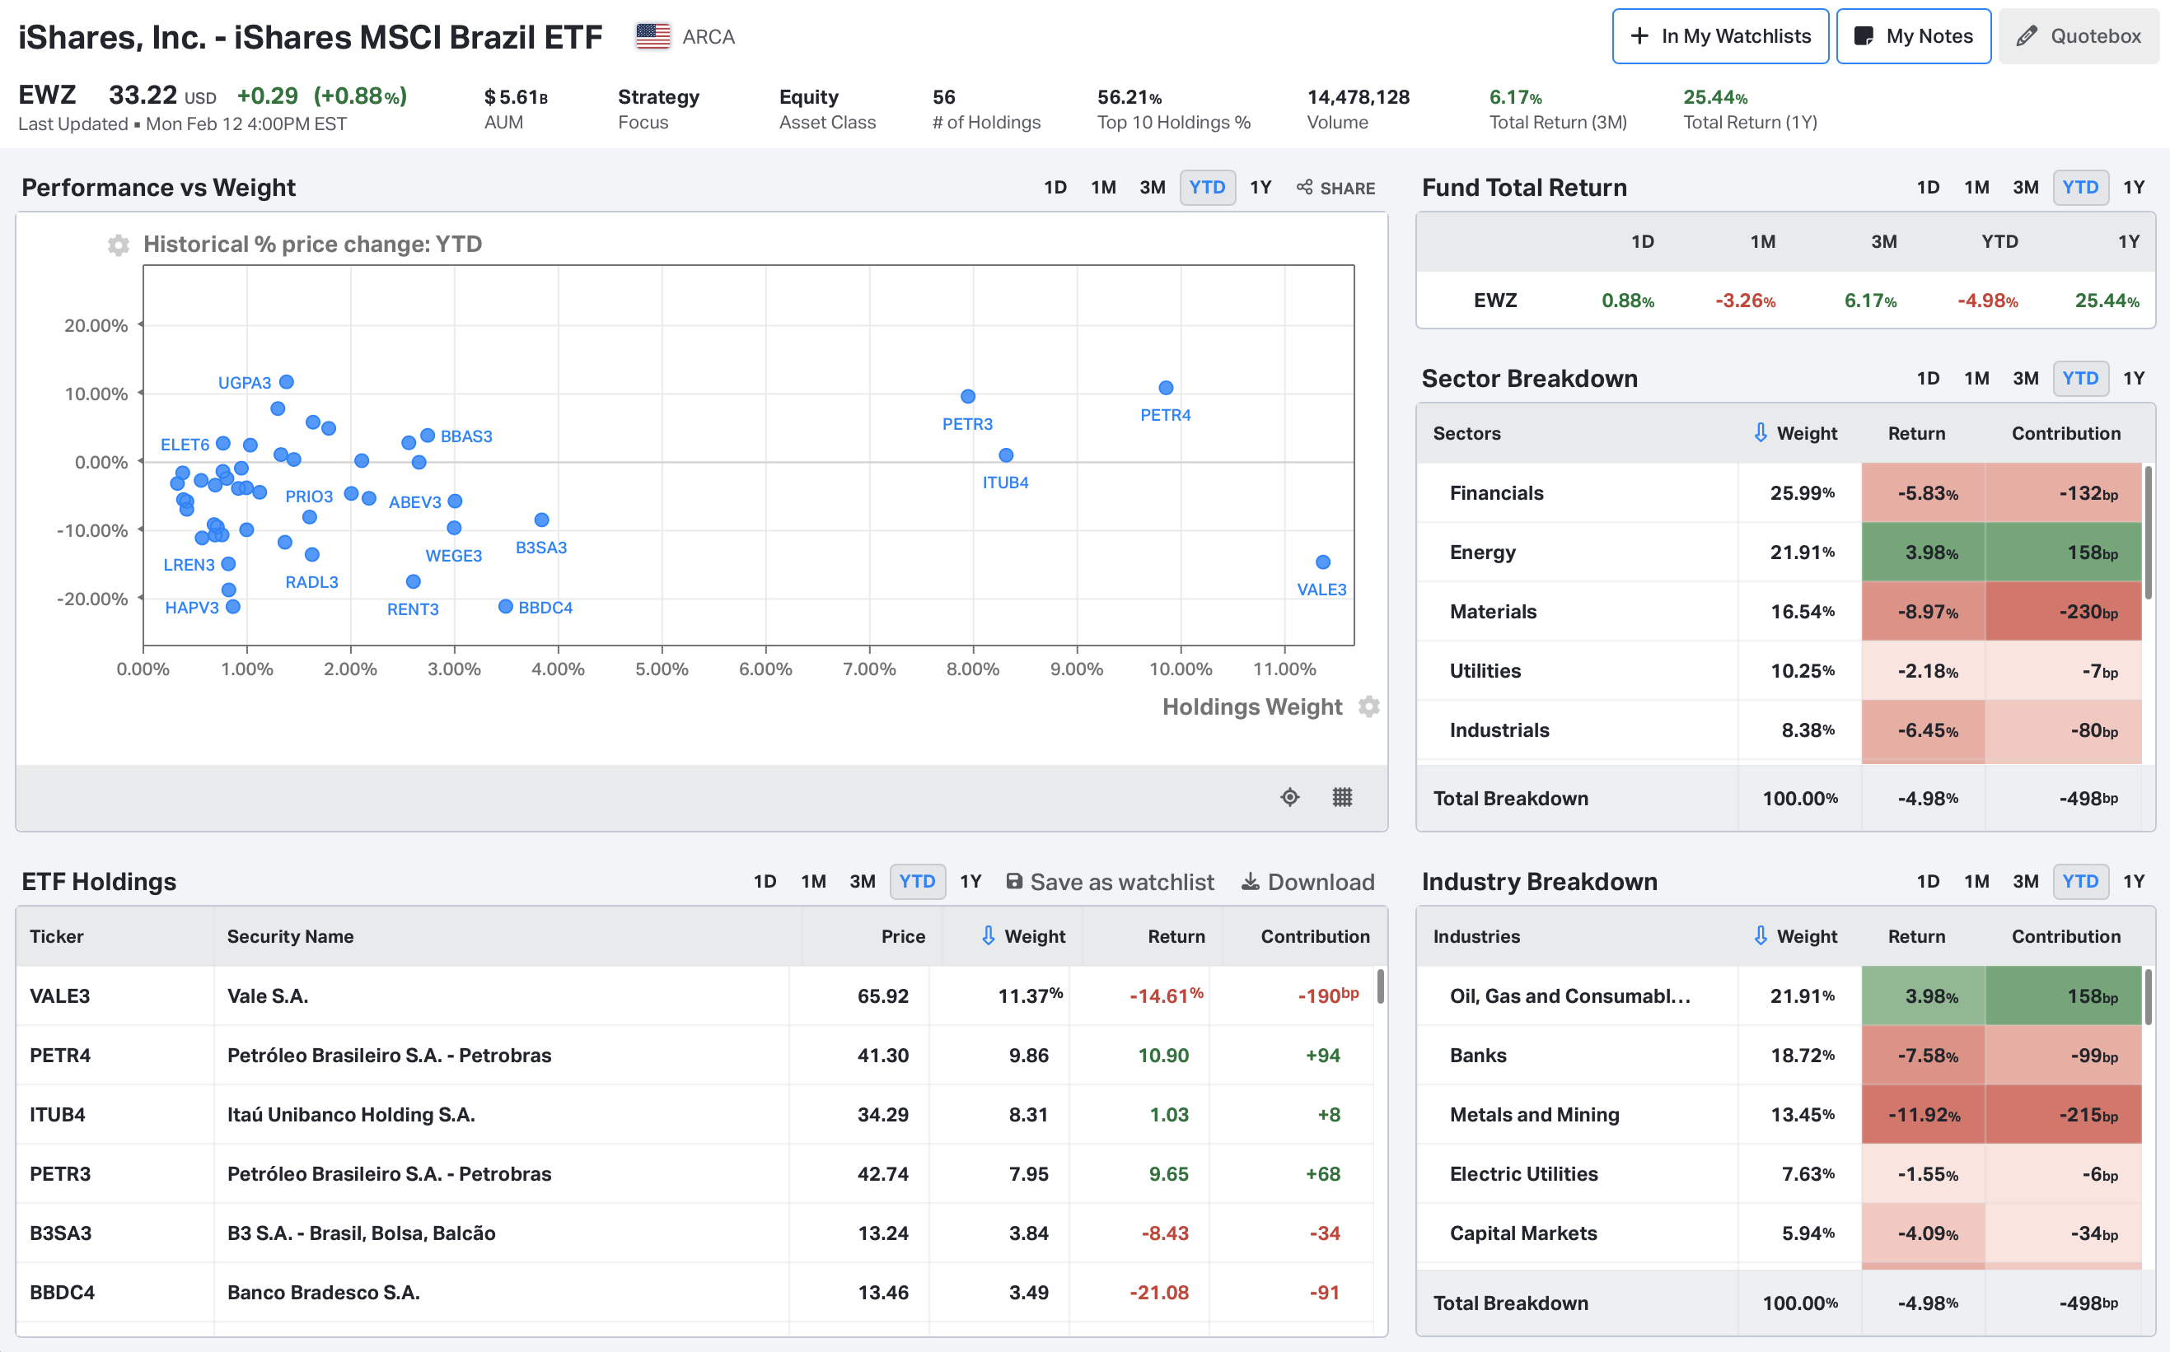
Task: Sort ETF Holdings by Contribution column
Action: 1315,936
